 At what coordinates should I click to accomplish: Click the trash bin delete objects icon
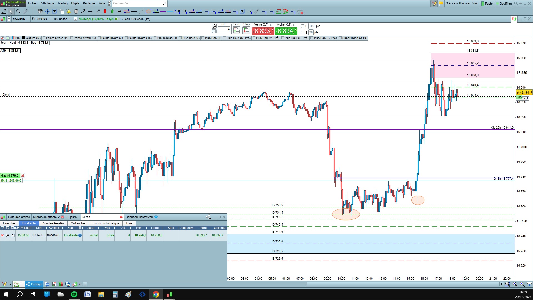(76, 11)
